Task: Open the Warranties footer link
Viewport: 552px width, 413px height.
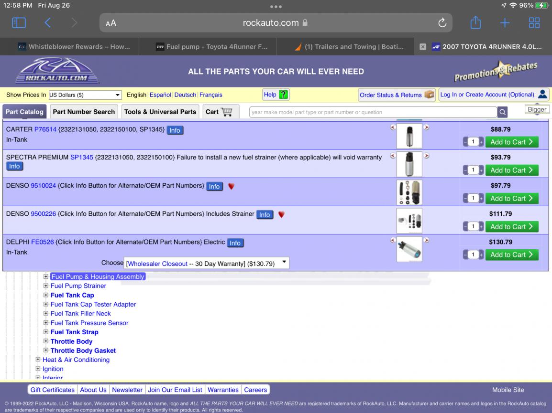Action: click(223, 390)
